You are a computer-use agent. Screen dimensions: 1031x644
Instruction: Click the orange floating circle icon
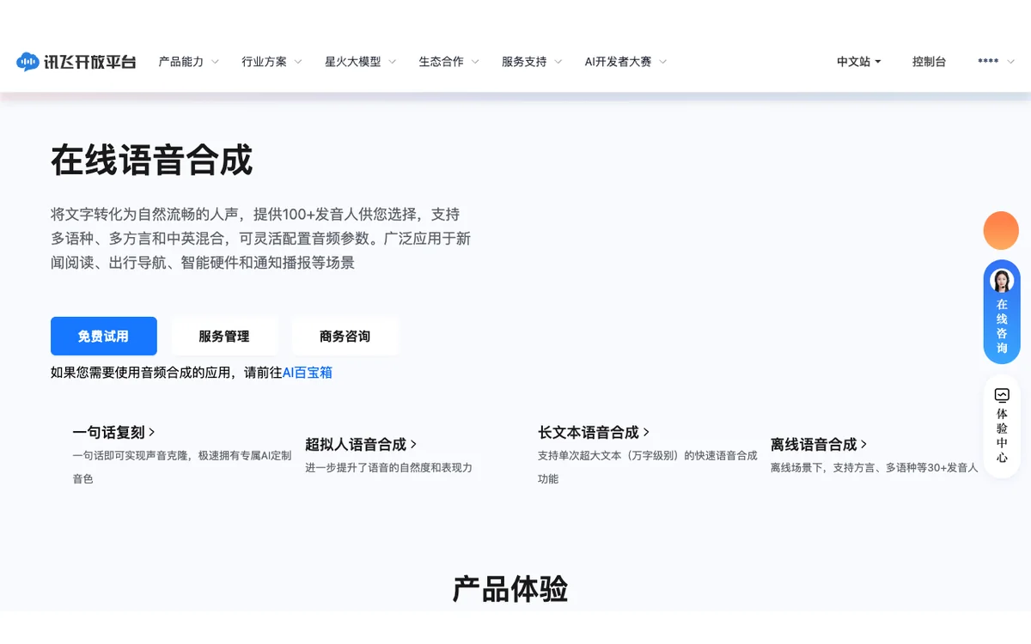(x=1001, y=230)
